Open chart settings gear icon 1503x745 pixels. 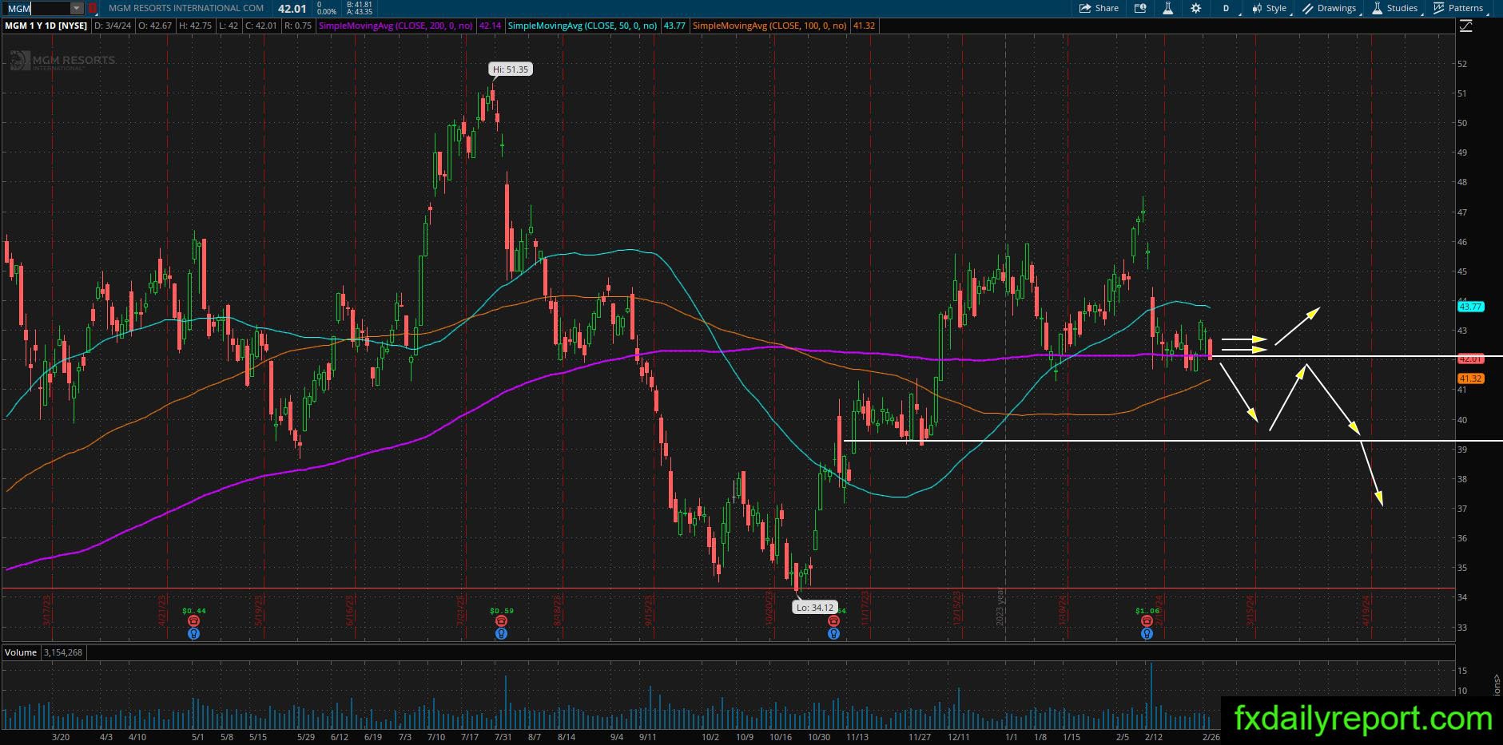tap(1195, 8)
